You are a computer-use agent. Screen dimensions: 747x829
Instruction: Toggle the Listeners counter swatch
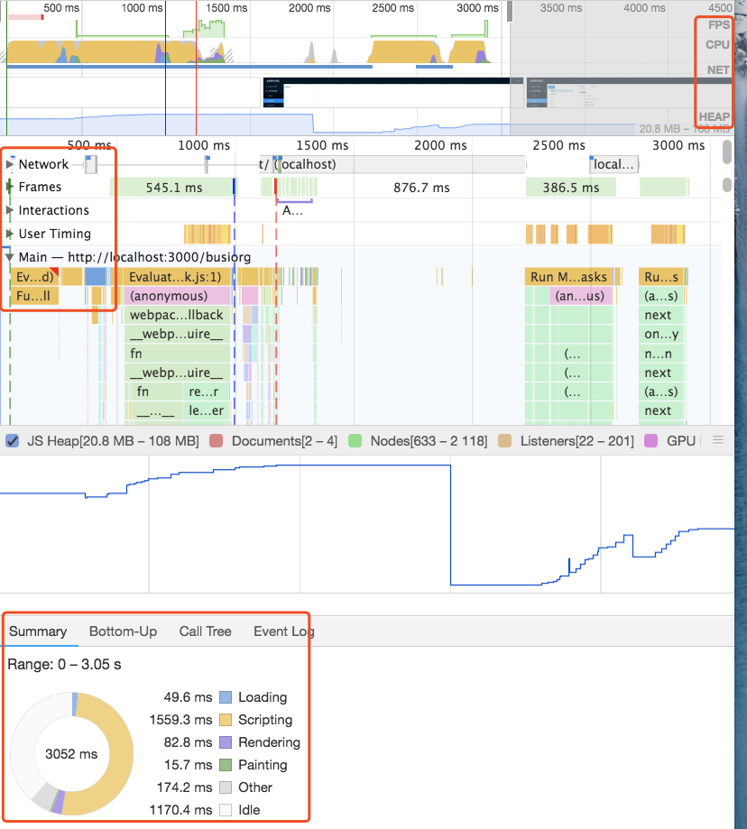tap(505, 441)
